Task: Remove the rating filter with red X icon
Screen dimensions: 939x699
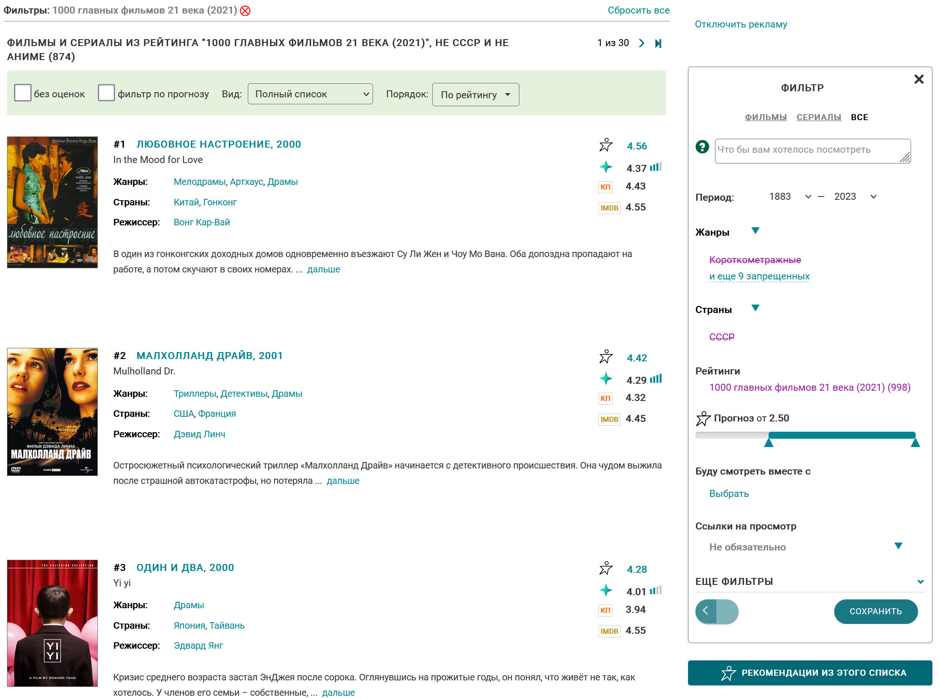Action: pyautogui.click(x=245, y=11)
